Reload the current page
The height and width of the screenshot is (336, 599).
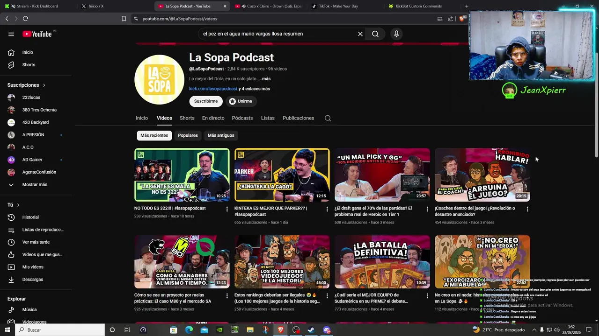coord(25,19)
